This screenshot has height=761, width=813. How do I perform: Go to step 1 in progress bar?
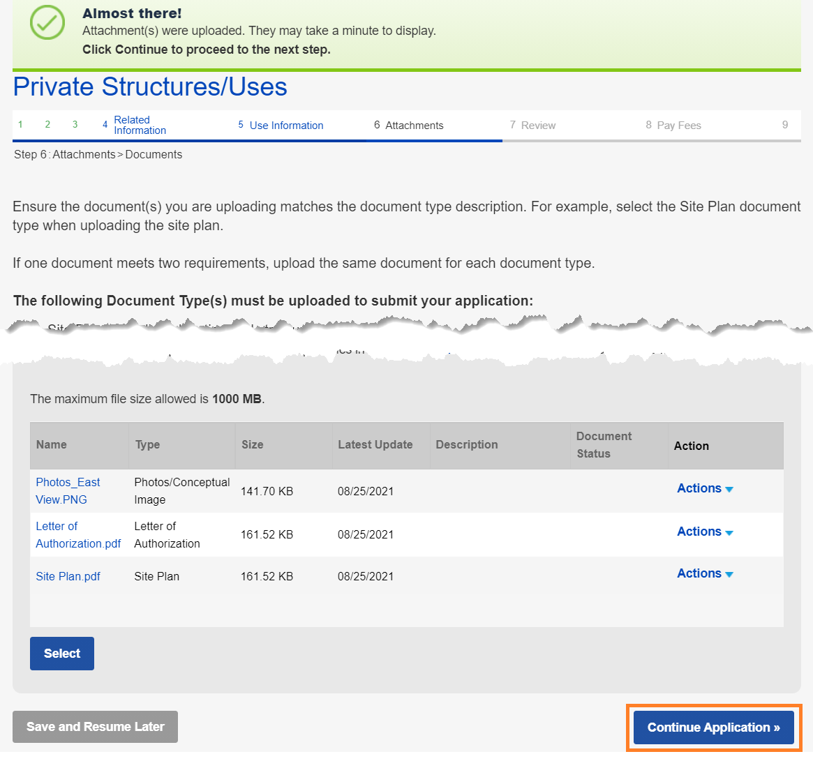coord(21,125)
